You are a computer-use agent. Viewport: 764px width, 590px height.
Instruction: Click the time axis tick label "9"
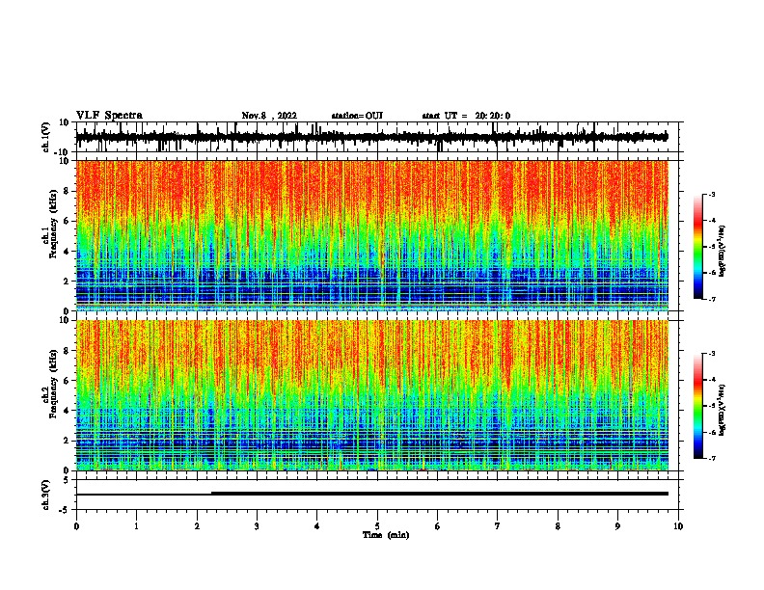tap(617, 526)
